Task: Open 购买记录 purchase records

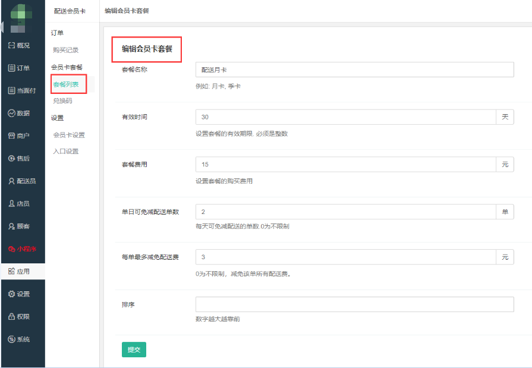Action: coord(66,50)
